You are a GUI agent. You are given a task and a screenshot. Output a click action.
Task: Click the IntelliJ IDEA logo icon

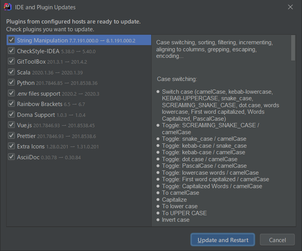pos(8,7)
